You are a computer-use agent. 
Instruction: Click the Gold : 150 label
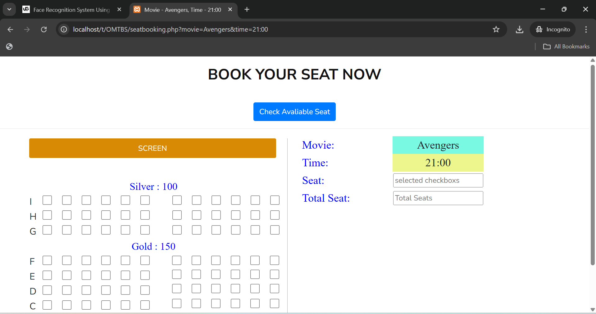pyautogui.click(x=153, y=246)
